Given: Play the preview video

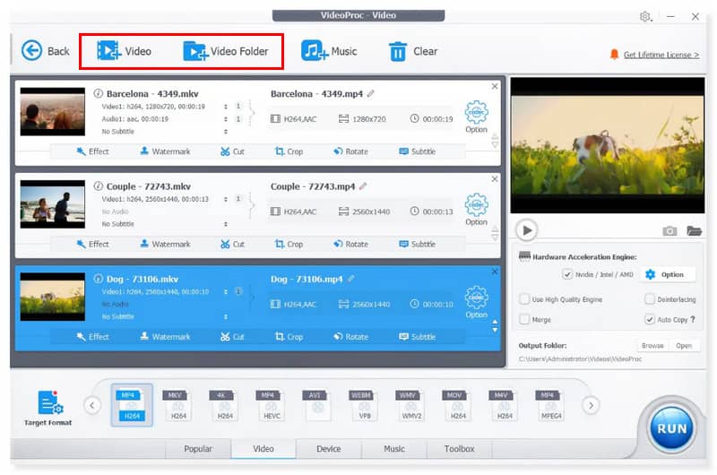Looking at the screenshot, I should point(527,230).
